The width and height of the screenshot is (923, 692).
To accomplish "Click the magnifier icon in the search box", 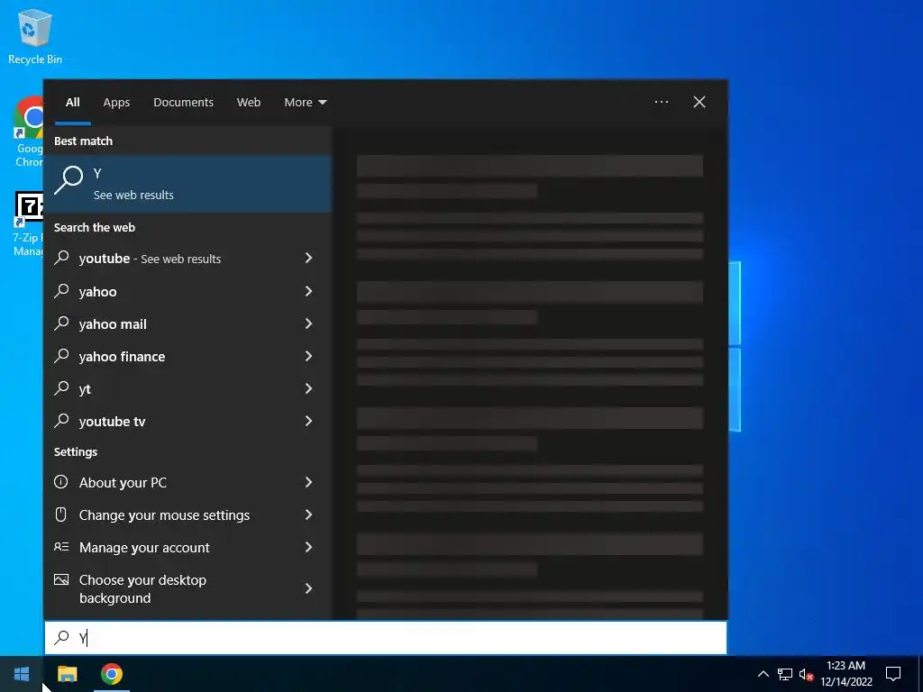I will [62, 637].
